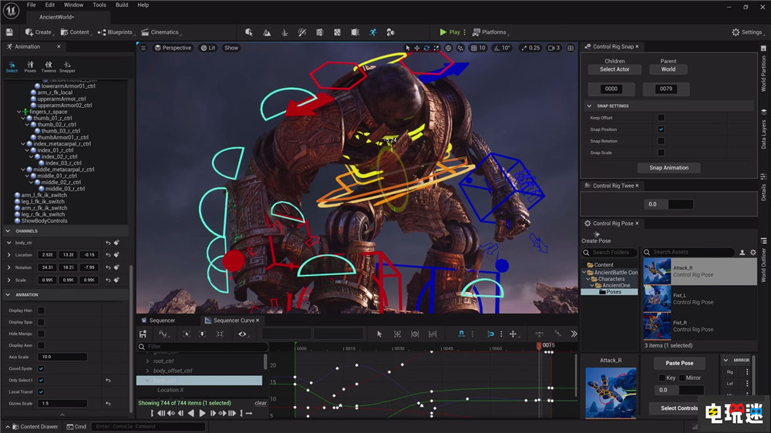This screenshot has height=433, width=771.
Task: Click the Paste Pose button
Action: pyautogui.click(x=679, y=363)
